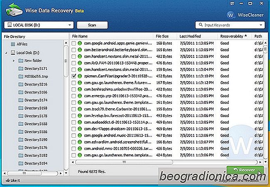
Task: Click the file list vertical scrollbar thumb
Action: click(x=265, y=49)
